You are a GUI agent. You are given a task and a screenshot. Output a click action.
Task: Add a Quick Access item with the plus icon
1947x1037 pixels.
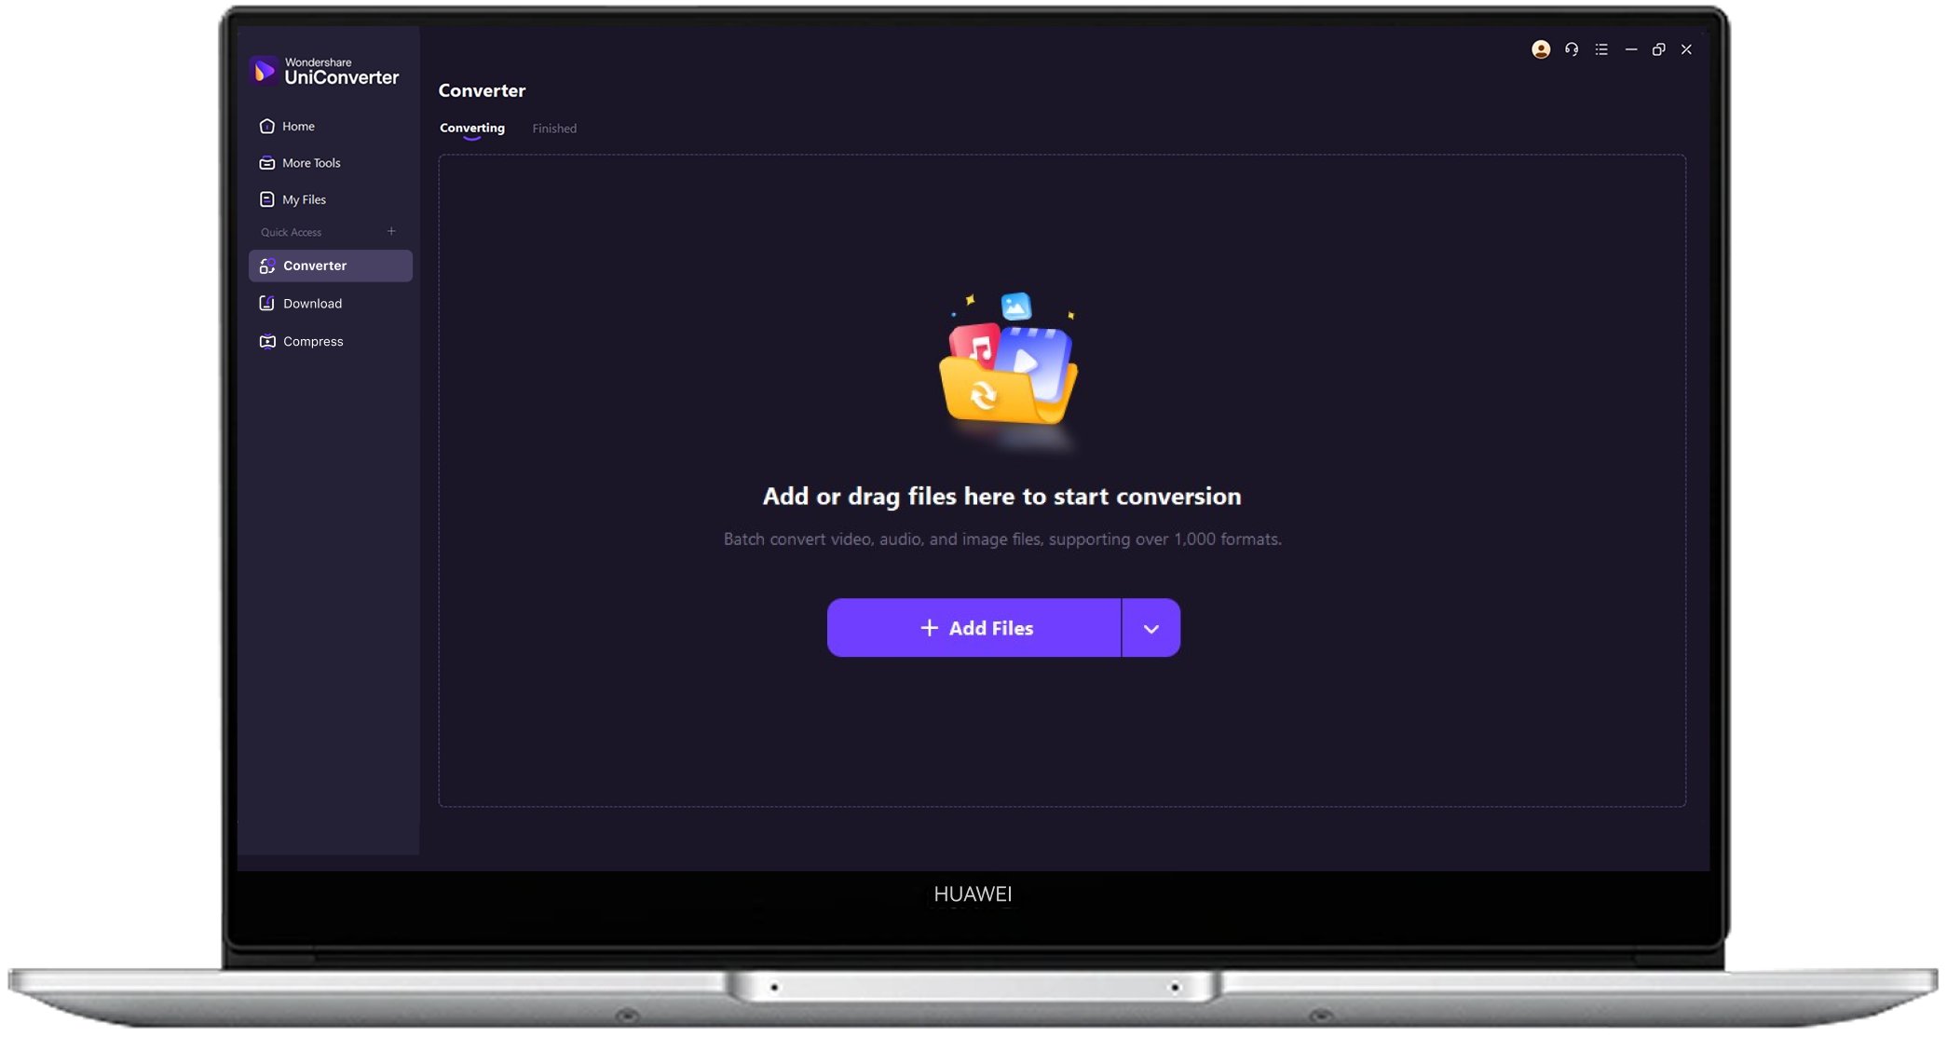pyautogui.click(x=391, y=231)
